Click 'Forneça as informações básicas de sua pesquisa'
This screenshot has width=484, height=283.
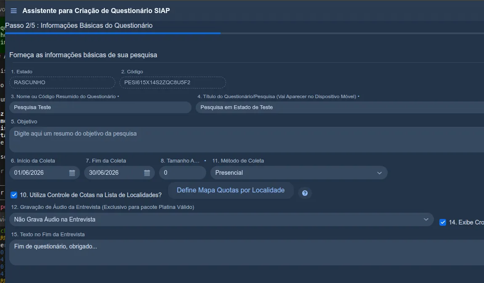[x=83, y=55]
